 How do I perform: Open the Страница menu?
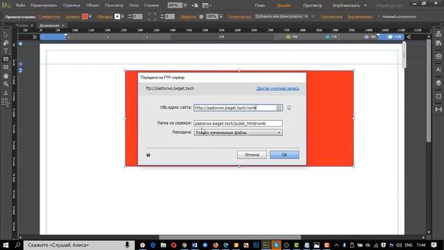71,6
